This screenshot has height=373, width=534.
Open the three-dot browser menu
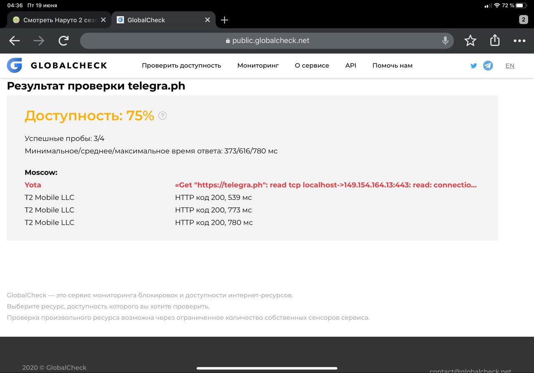coord(519,40)
